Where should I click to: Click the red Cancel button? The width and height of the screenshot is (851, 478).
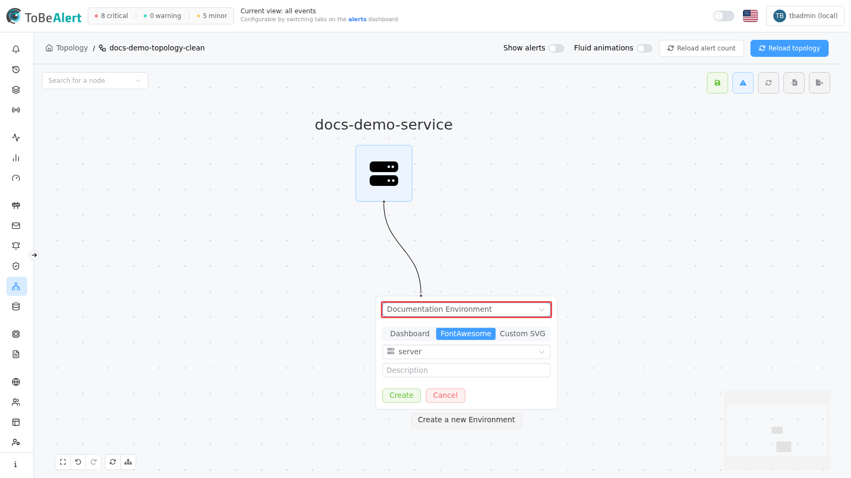tap(445, 396)
